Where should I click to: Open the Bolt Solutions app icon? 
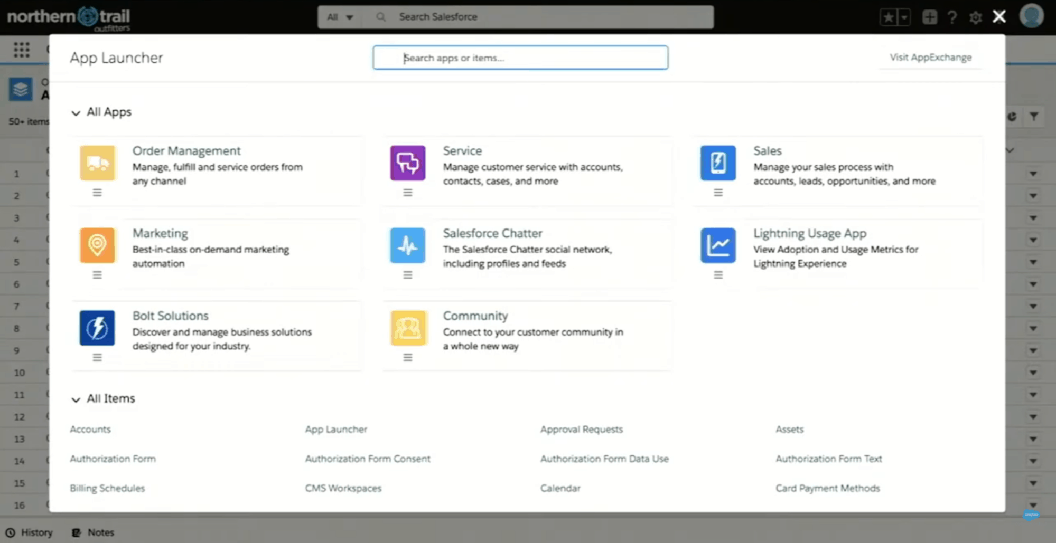[97, 328]
